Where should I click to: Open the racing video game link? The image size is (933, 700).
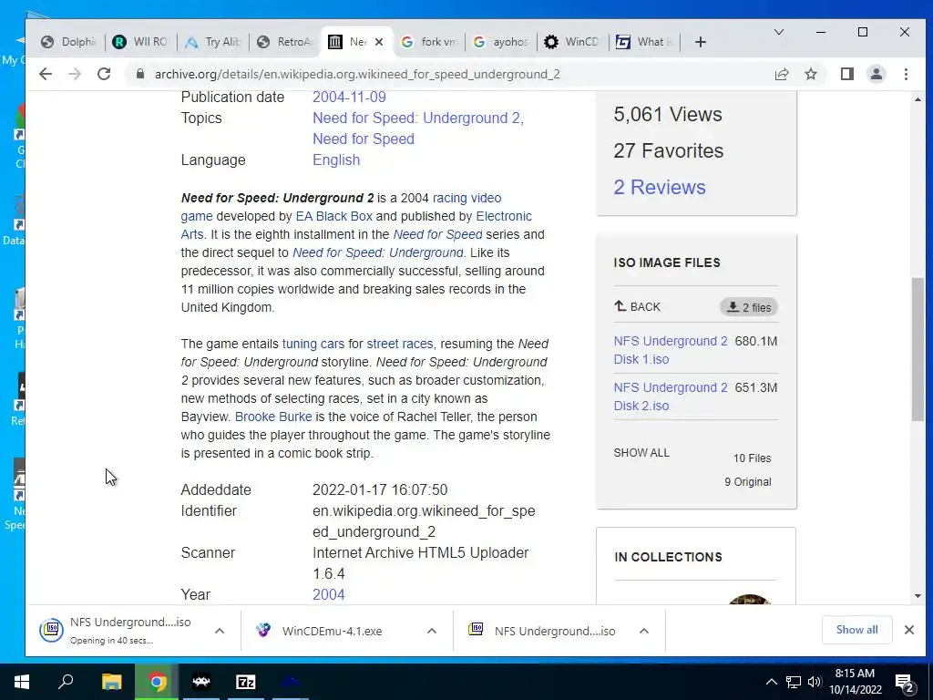467,198
